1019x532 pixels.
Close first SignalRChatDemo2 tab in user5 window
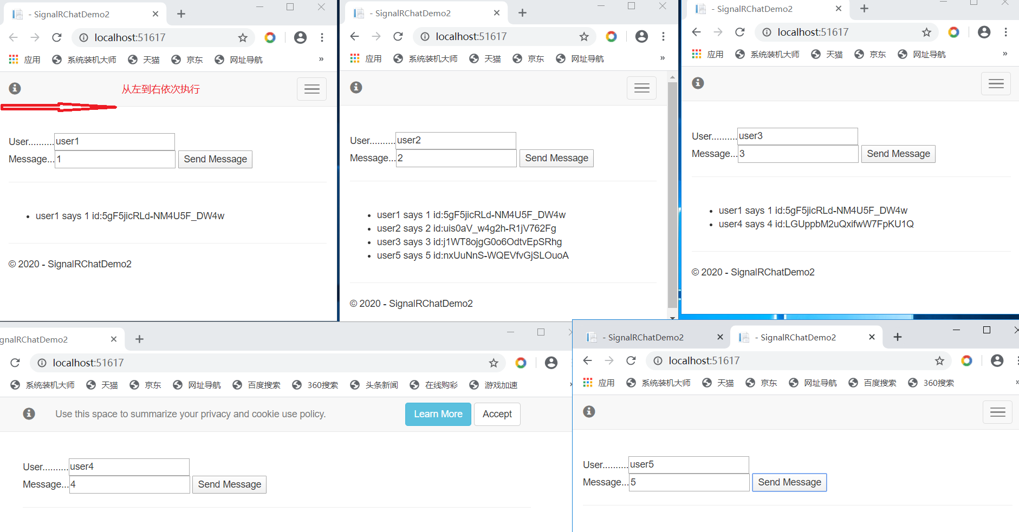pyautogui.click(x=720, y=337)
